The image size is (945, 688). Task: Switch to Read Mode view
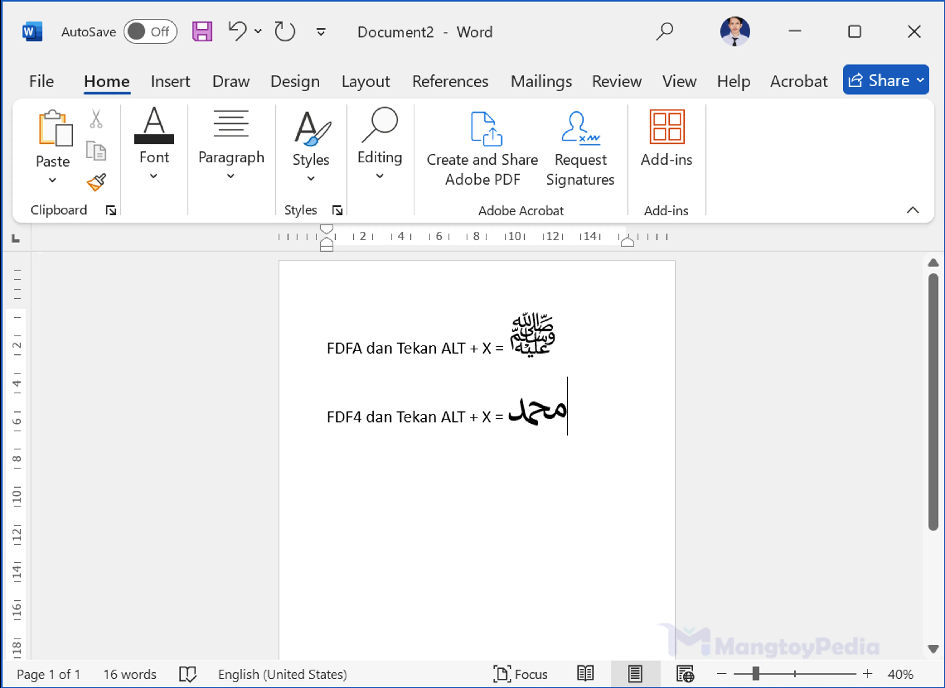point(585,673)
